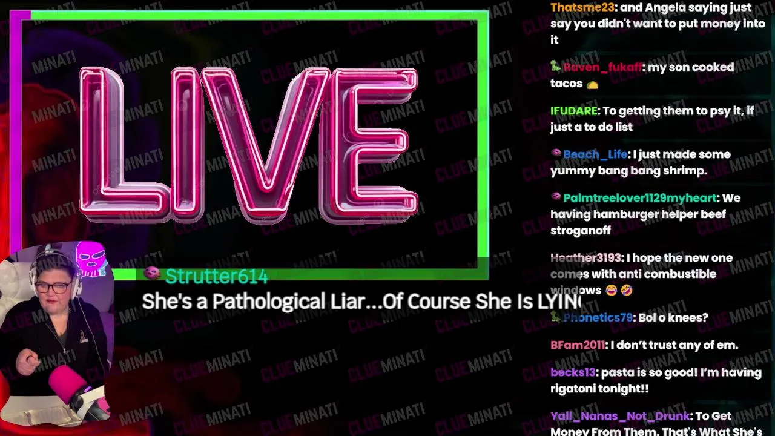Click the pink balaclava mask logo icon

(x=91, y=260)
